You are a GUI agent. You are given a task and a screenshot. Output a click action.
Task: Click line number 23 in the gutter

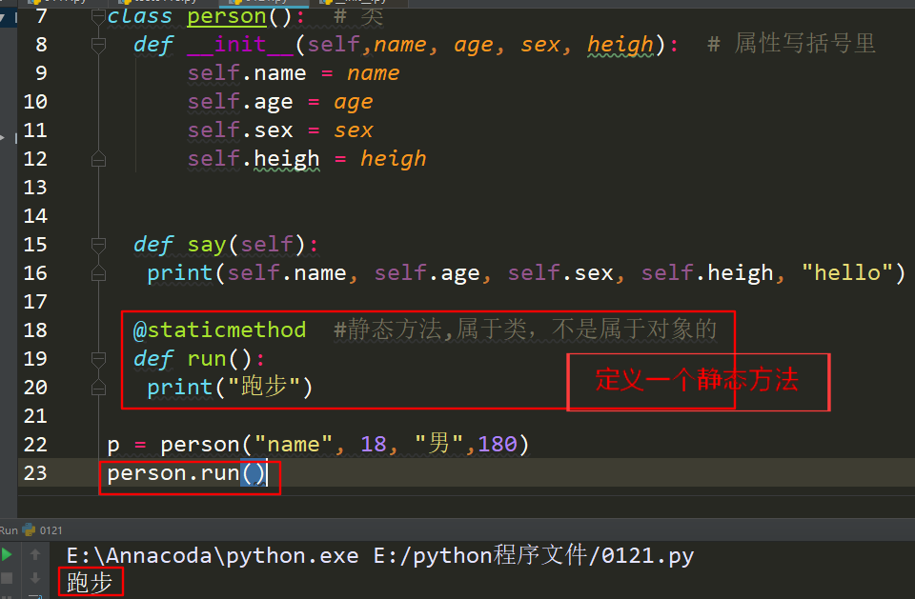35,473
